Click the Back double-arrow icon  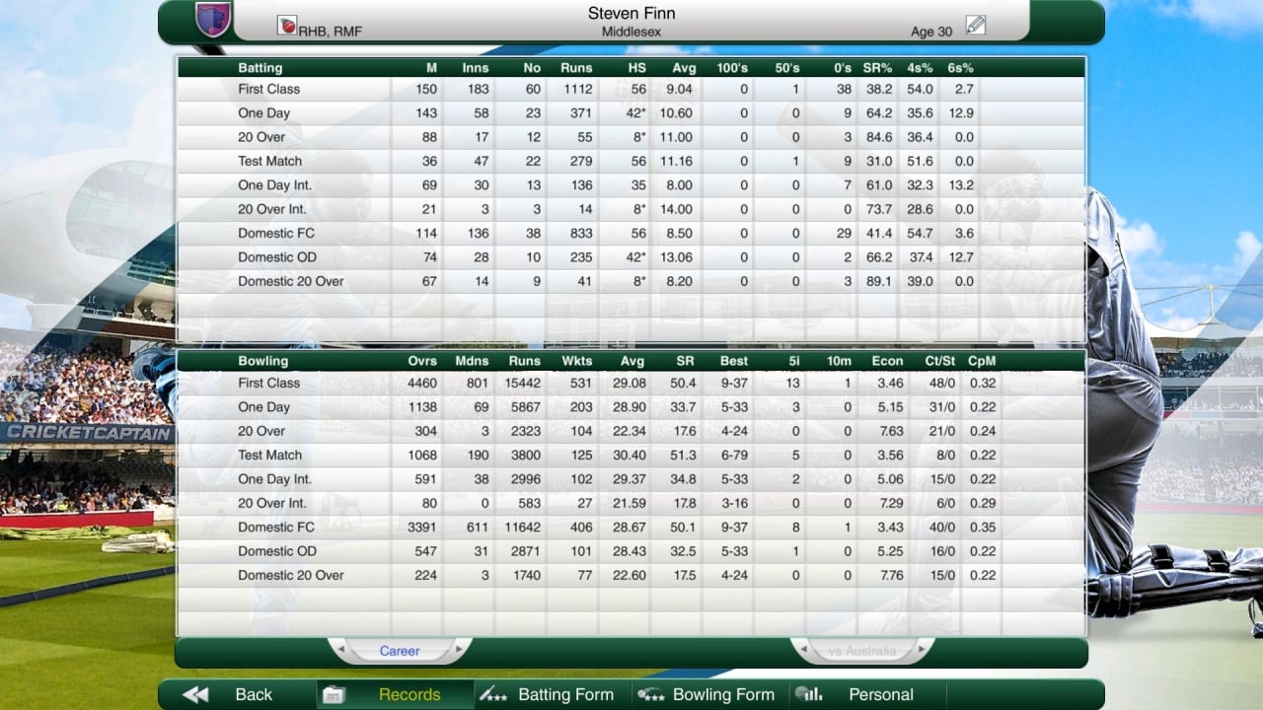click(x=195, y=694)
